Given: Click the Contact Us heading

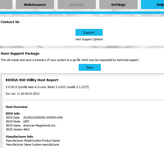Looking at the screenshot, I should coord(10,22).
